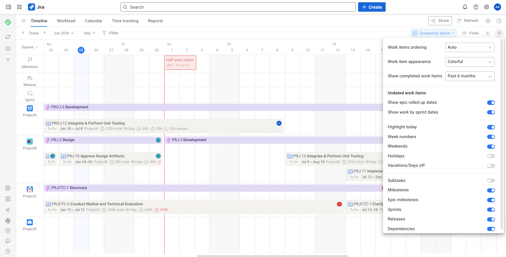The width and height of the screenshot is (506, 257).
Task: Open the Half-year report milestone
Action: pos(180,63)
